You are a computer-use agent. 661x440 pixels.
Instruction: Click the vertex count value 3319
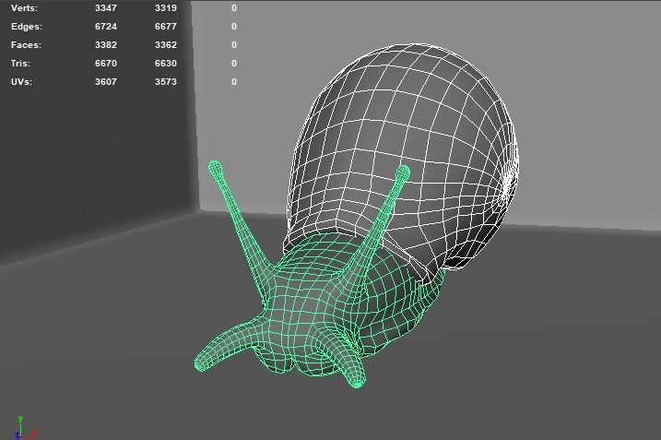(166, 8)
